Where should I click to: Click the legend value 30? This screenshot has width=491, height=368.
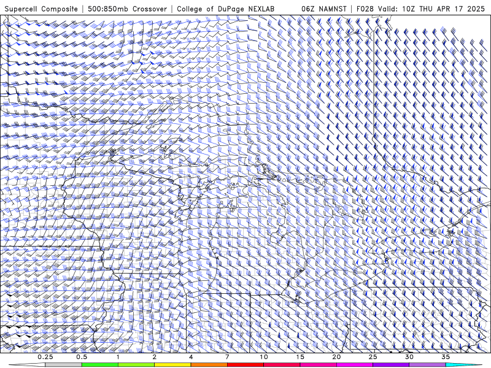[x=409, y=357]
